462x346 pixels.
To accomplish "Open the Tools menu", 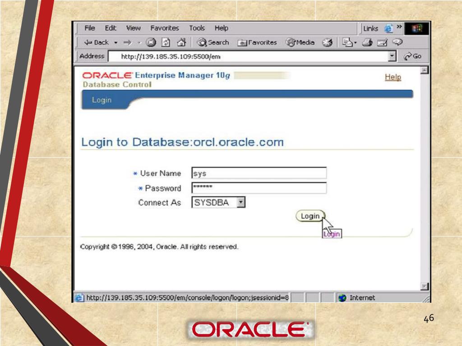I will coord(197,28).
